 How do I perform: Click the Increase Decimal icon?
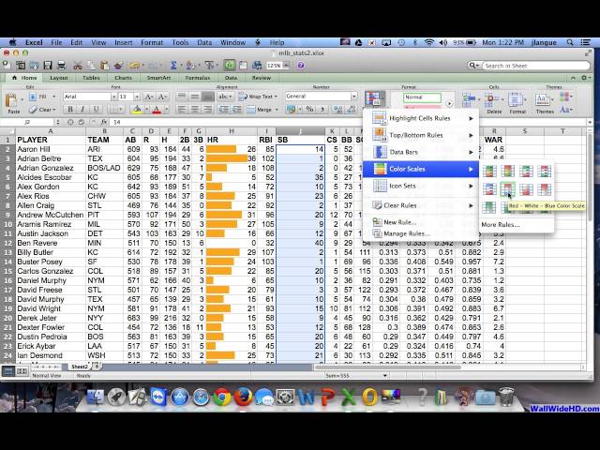tap(337, 110)
